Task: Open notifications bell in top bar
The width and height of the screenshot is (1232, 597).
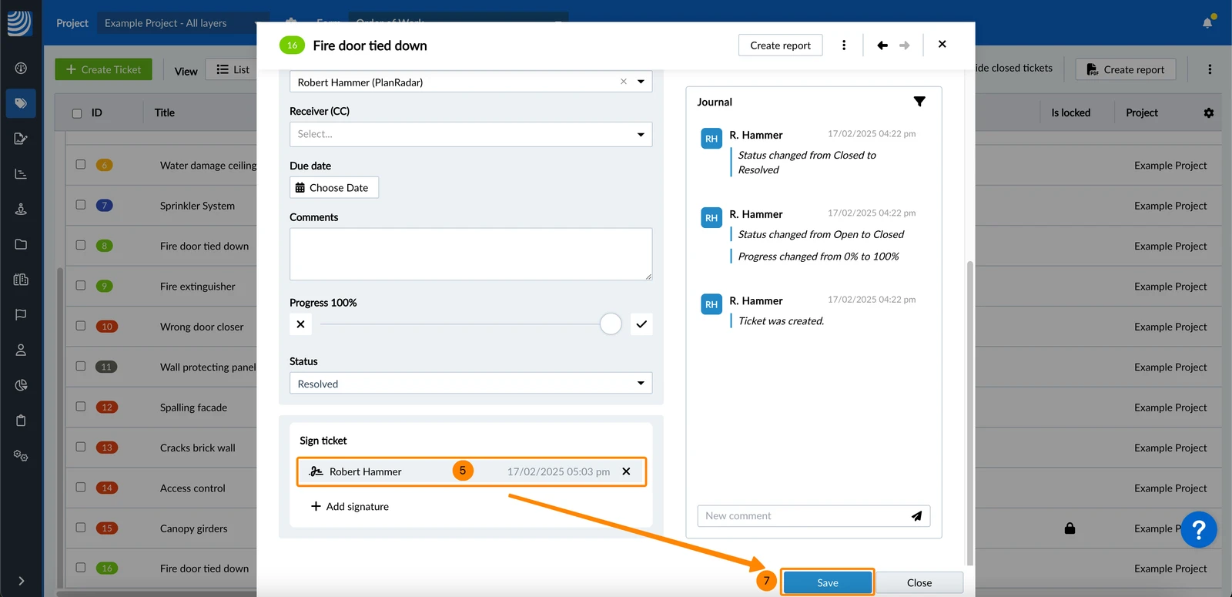Action: pos(1207,22)
